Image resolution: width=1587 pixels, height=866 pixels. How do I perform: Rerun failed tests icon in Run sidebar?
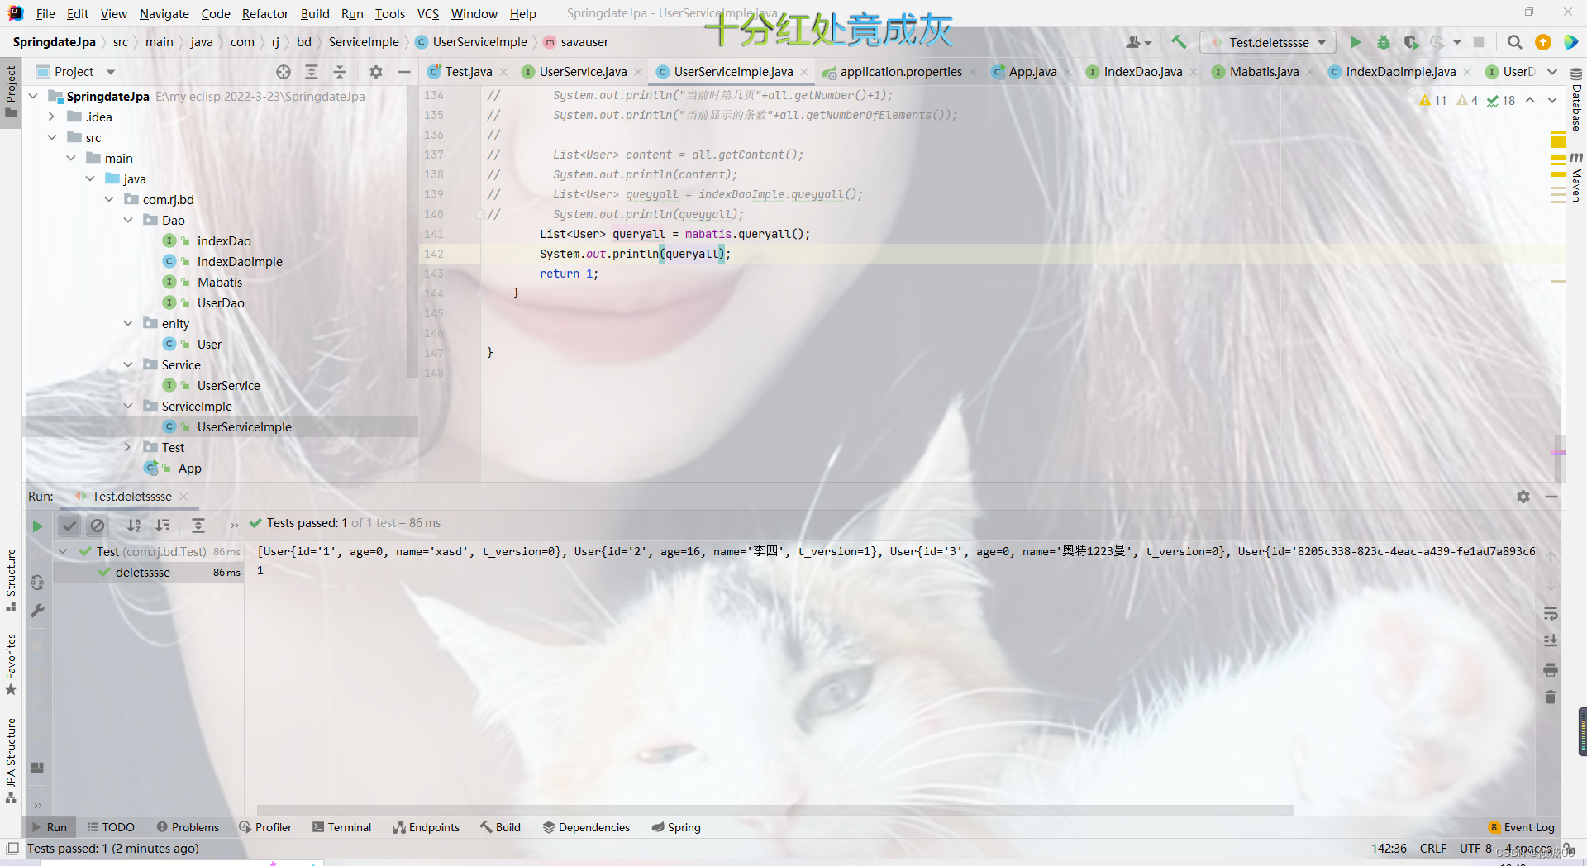pyautogui.click(x=37, y=583)
